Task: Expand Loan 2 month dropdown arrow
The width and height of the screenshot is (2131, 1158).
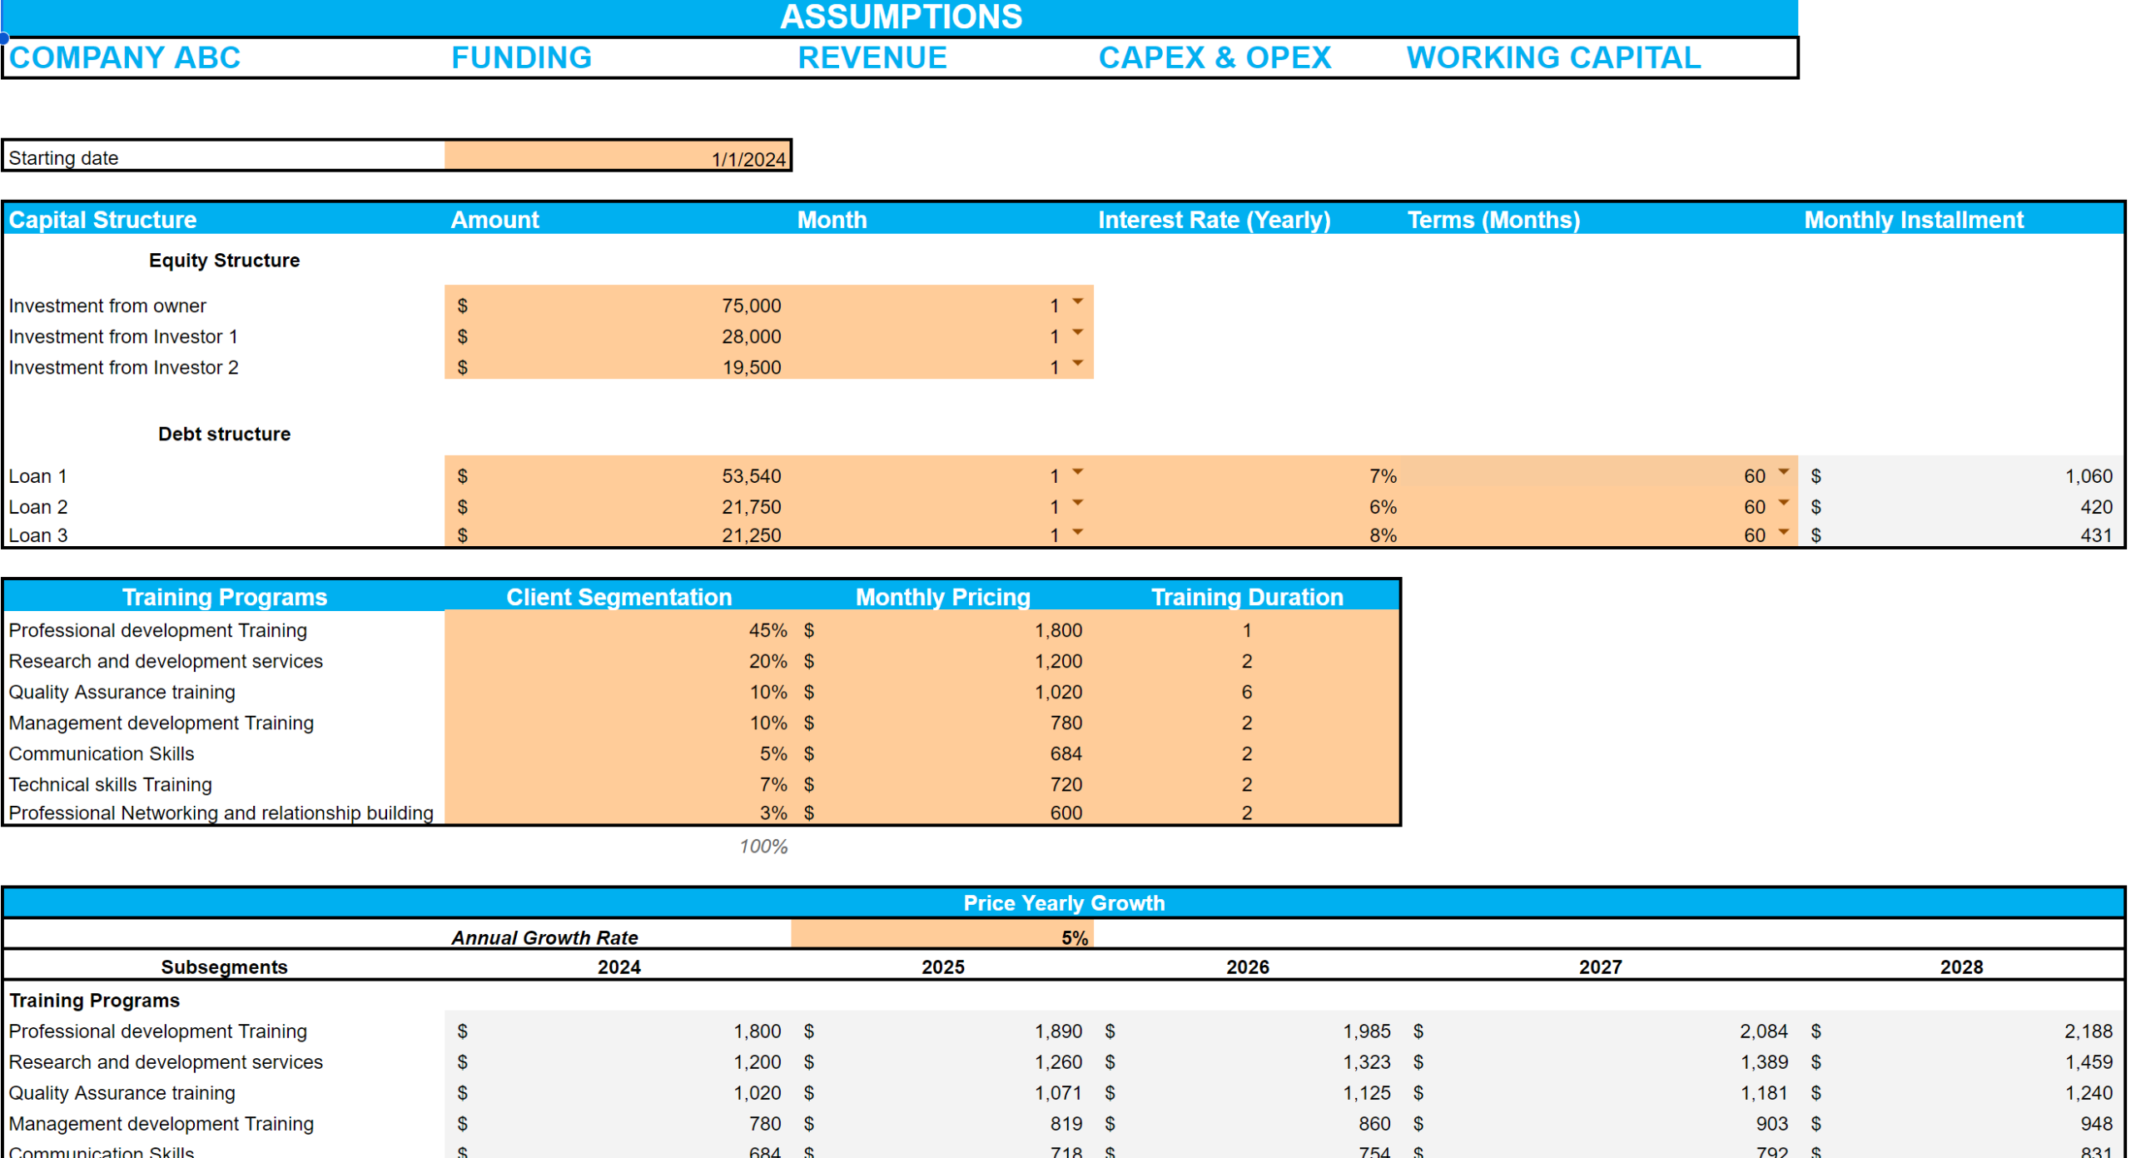Action: [x=1077, y=504]
